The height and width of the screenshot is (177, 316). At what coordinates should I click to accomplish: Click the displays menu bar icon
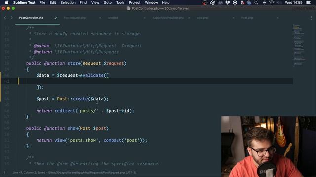tap(249, 3)
